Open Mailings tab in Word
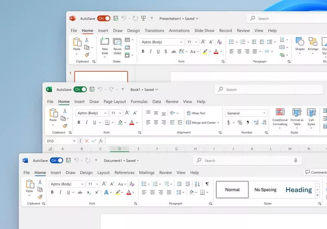Screen dimensions: 327x229 147,173
